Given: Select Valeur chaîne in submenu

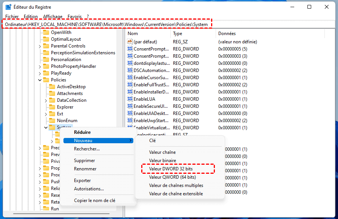Looking at the screenshot, I should (180, 152).
